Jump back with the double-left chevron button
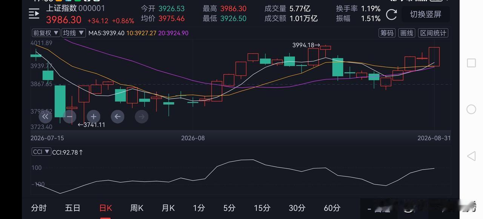 click(x=45, y=117)
